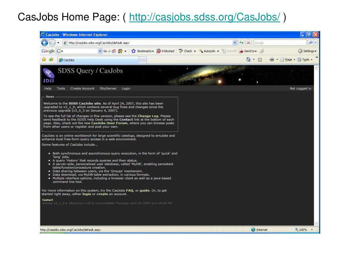343x257 pixels.
Task: Open the 100% zoom level control
Action: coord(304,230)
